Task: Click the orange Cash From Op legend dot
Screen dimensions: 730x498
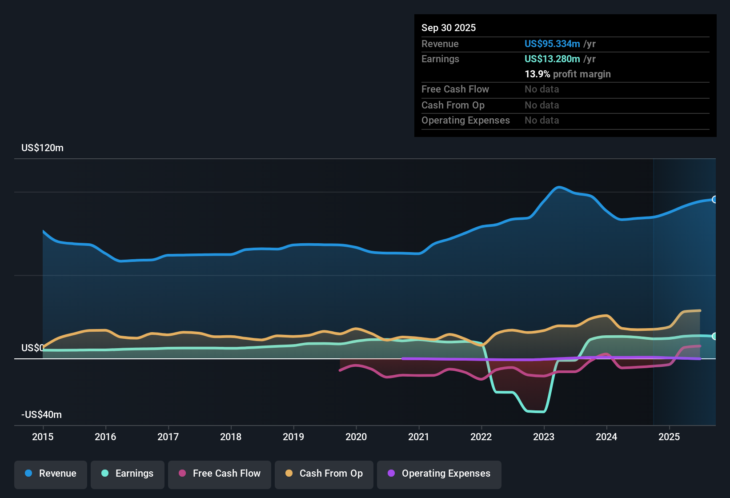Action: click(x=289, y=474)
